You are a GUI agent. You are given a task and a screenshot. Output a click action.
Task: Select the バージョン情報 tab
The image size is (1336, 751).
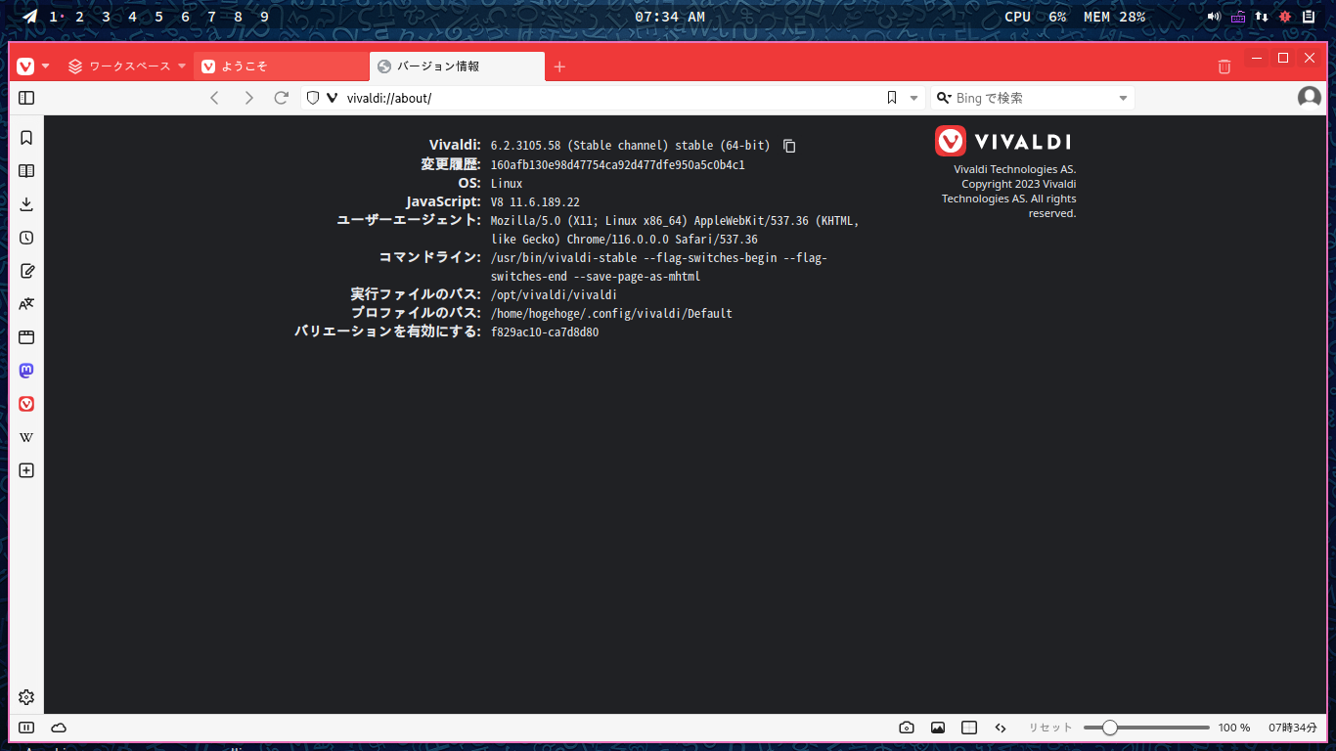tap(457, 66)
